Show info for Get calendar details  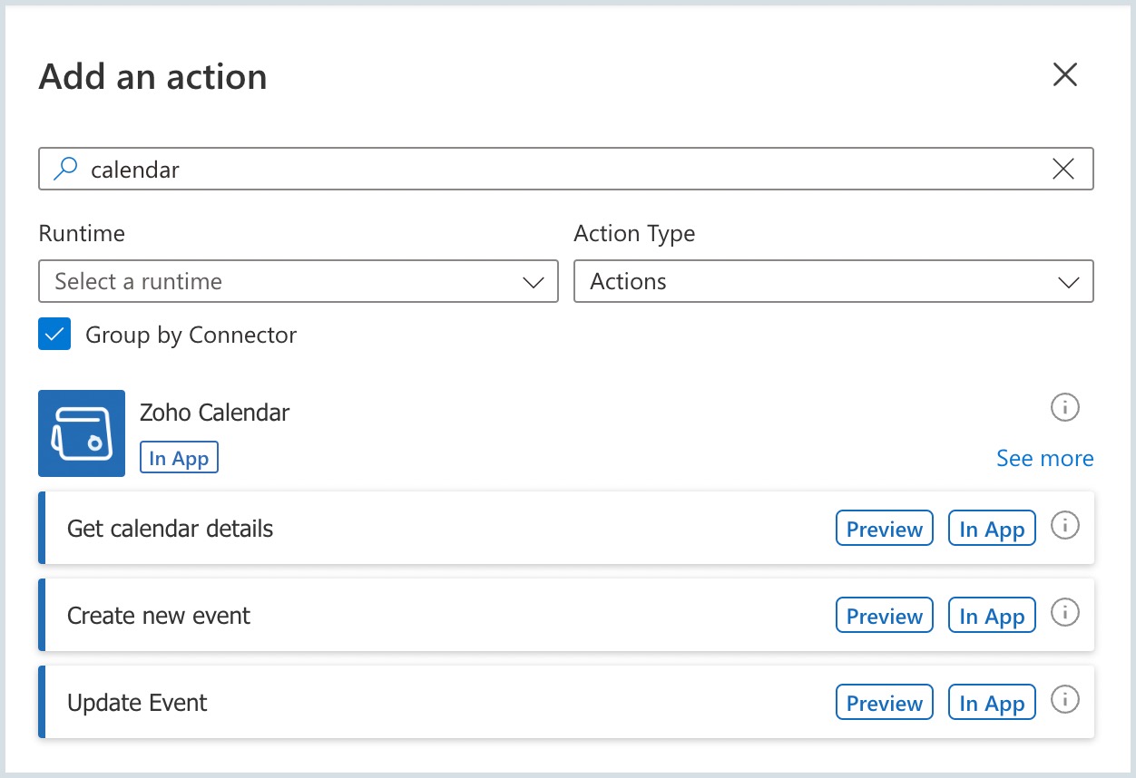tap(1064, 525)
